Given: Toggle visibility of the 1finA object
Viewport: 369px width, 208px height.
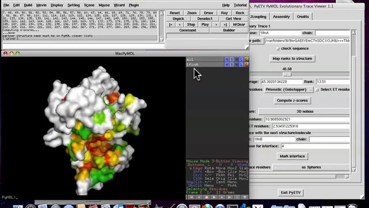Looking at the screenshot, I should (x=205, y=65).
